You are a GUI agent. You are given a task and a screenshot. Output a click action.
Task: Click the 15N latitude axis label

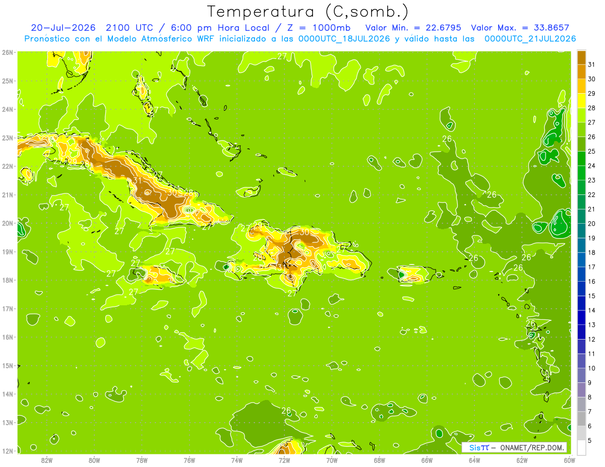tap(8, 366)
